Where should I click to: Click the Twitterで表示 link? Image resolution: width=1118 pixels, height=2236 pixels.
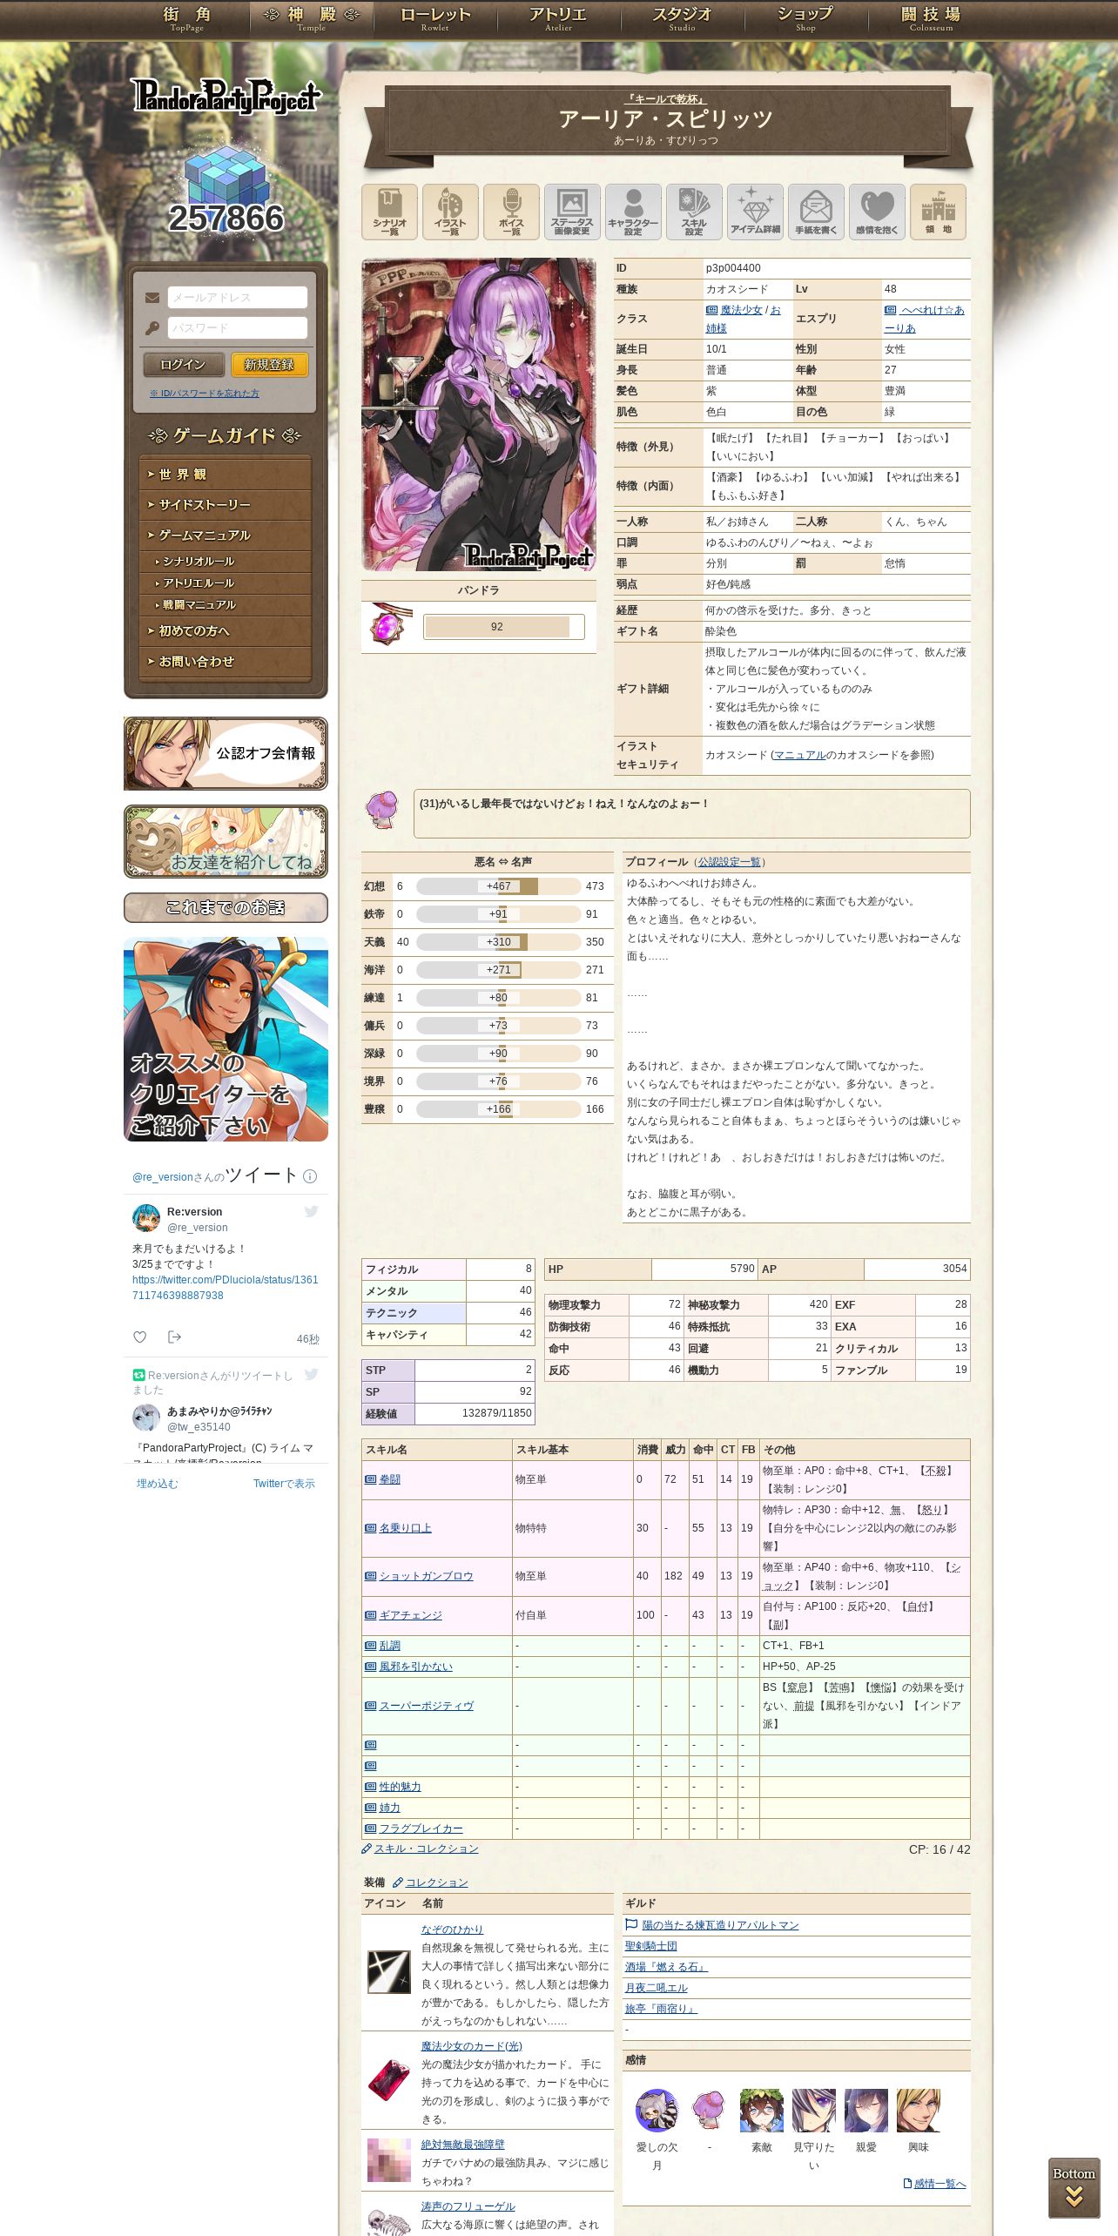284,1484
